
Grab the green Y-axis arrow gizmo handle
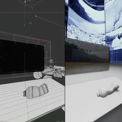[25, 2]
